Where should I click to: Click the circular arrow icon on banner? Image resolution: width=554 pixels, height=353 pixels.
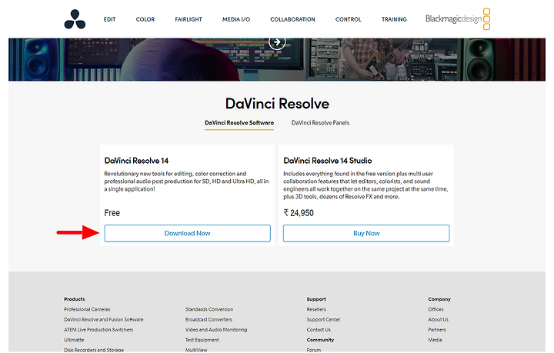277,42
